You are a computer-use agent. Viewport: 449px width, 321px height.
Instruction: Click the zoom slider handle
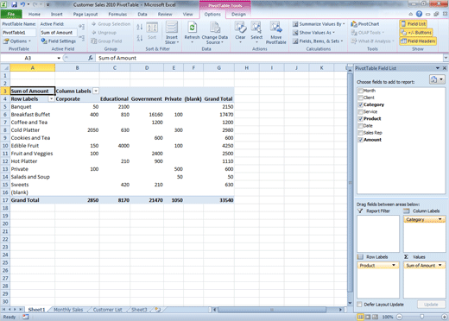click(421, 317)
